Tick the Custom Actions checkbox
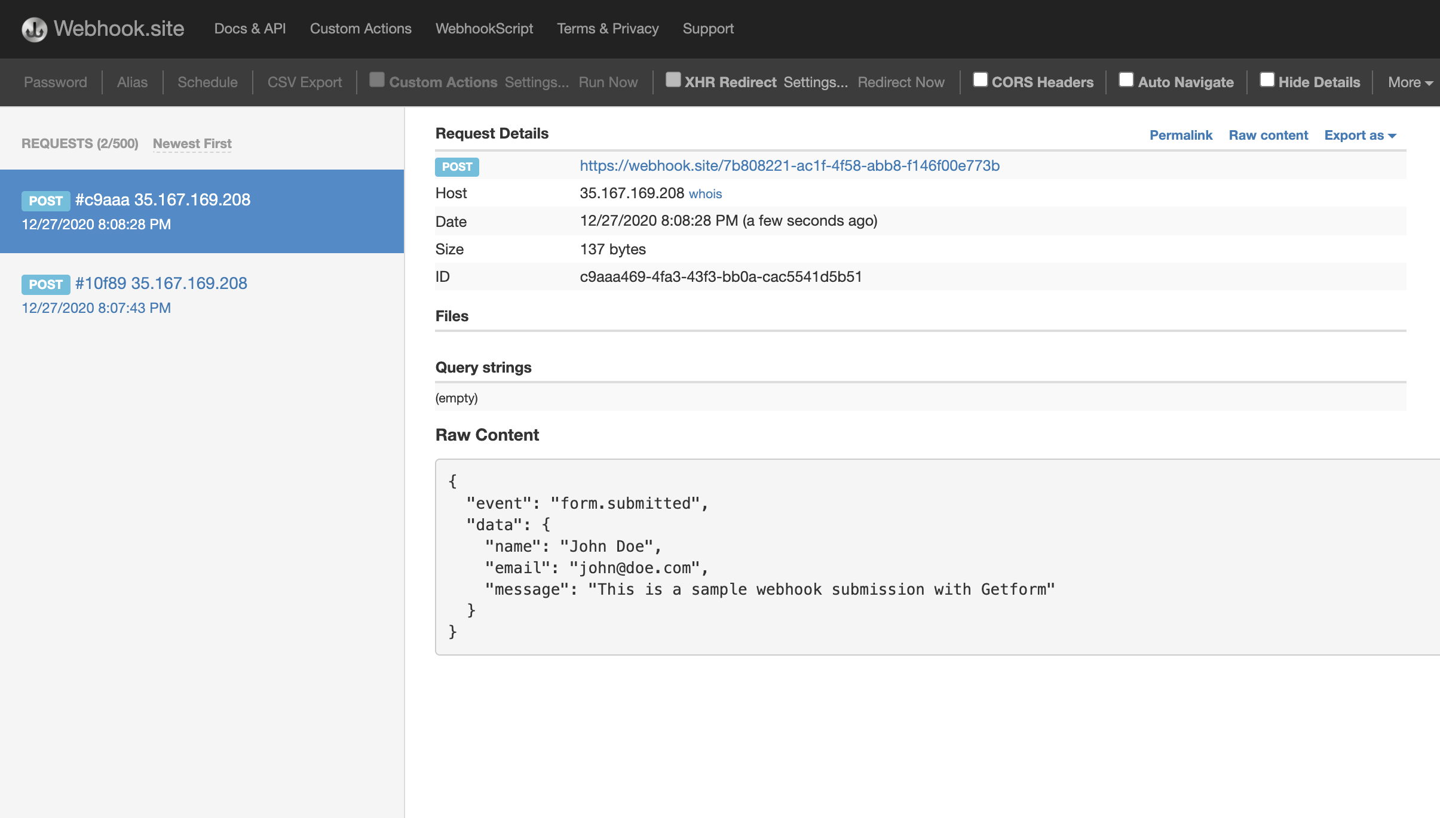 [x=376, y=80]
